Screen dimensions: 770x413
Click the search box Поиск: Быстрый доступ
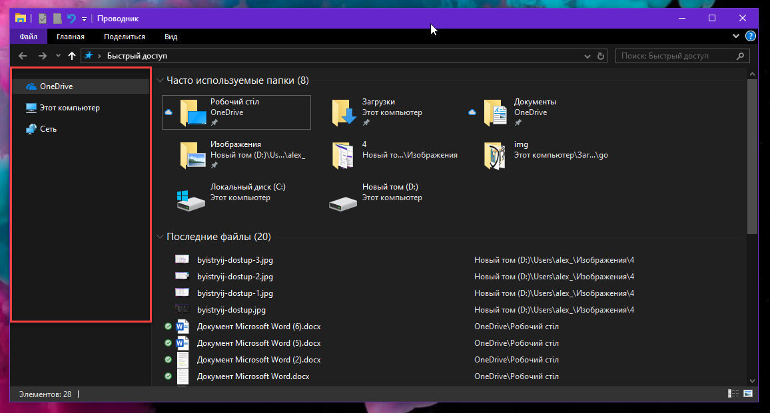pyautogui.click(x=683, y=56)
